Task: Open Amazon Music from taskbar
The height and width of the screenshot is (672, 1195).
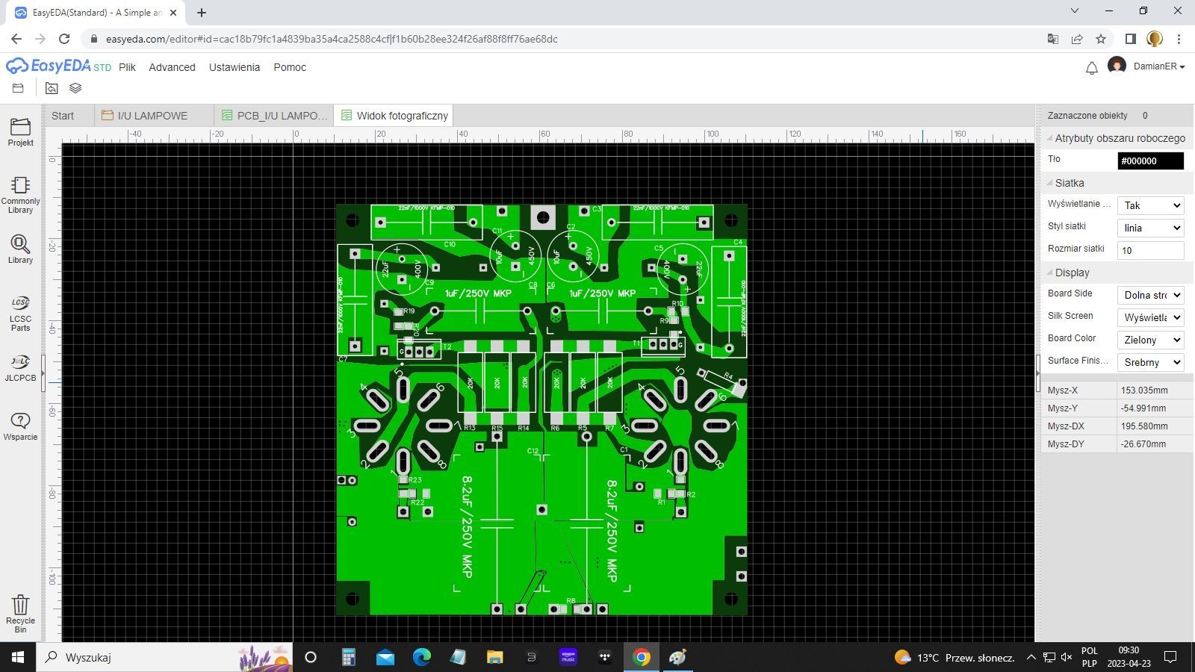Action: point(568,657)
